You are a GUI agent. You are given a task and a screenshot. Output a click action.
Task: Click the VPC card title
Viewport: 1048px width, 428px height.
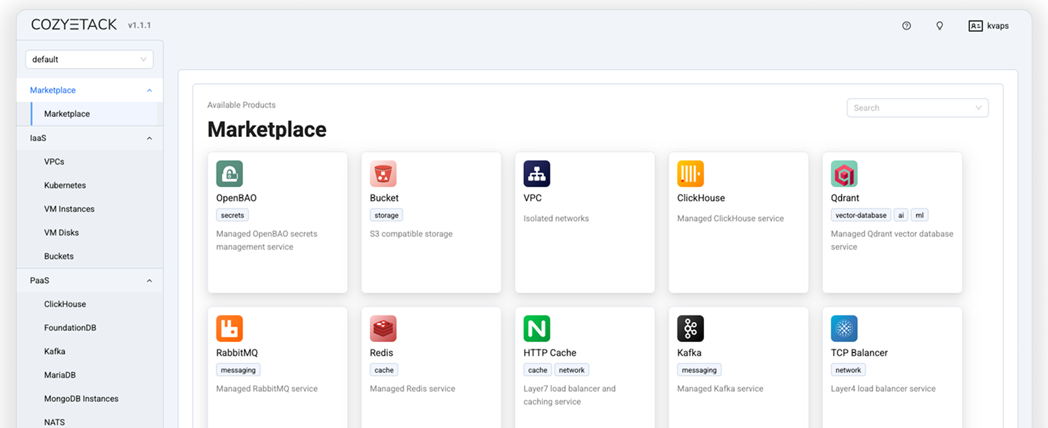533,198
